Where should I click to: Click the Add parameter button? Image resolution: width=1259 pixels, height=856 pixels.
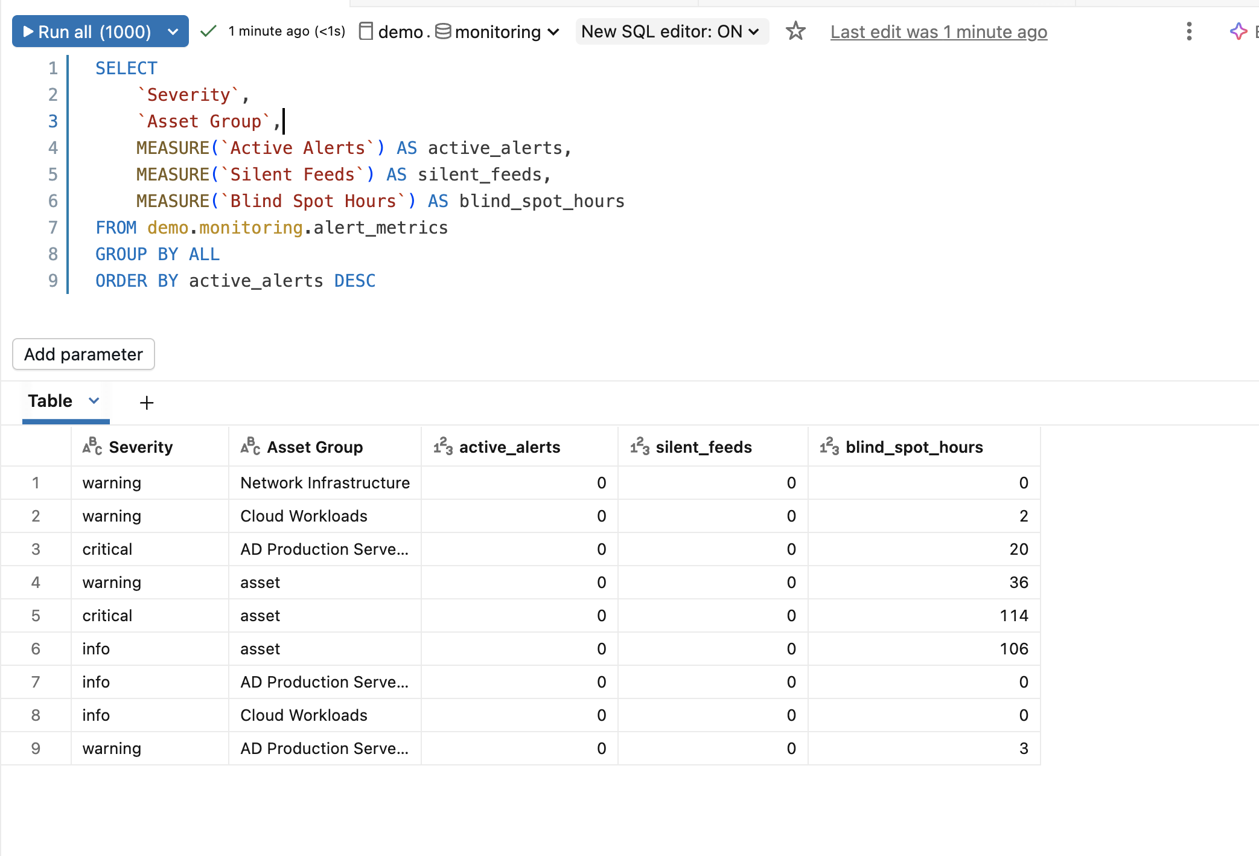[x=84, y=354]
